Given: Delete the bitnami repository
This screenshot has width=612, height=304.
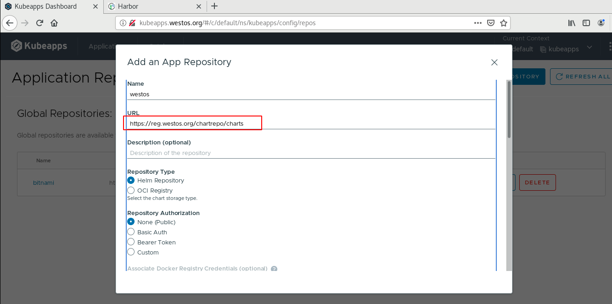Looking at the screenshot, I should (537, 182).
